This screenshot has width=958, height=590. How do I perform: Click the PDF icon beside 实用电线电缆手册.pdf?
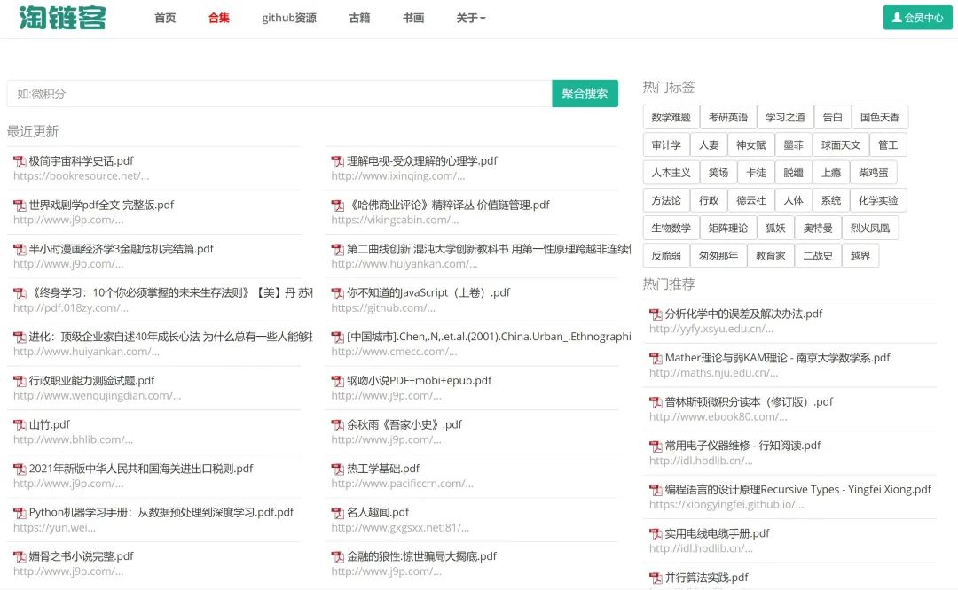click(x=656, y=534)
